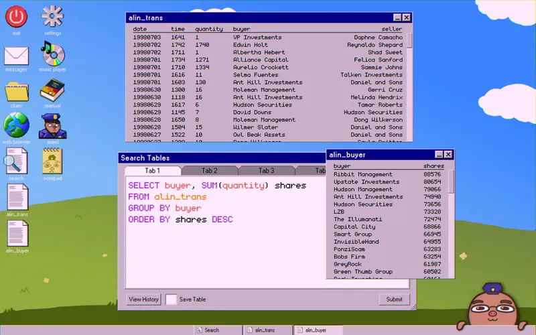Click the date column header in alin_trans
This screenshot has width=536, height=335.
click(140, 29)
